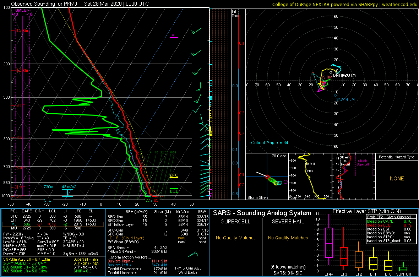The height and width of the screenshot is (277, 419).
Task: Click the "SEVERE HAIL" SARS column heading
Action: tap(288, 222)
